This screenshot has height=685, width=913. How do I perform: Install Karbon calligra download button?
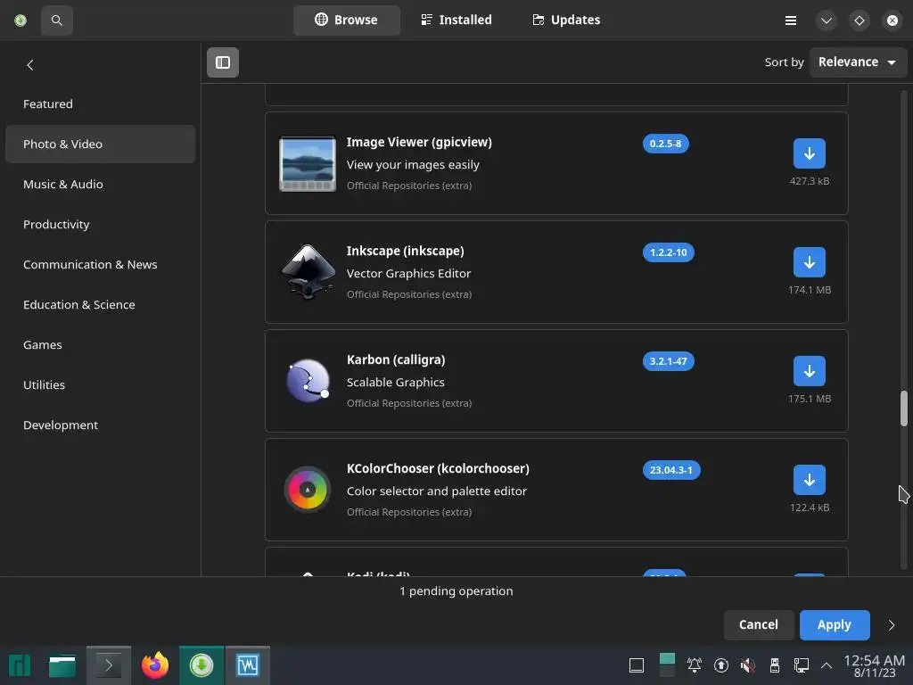pyautogui.click(x=809, y=371)
